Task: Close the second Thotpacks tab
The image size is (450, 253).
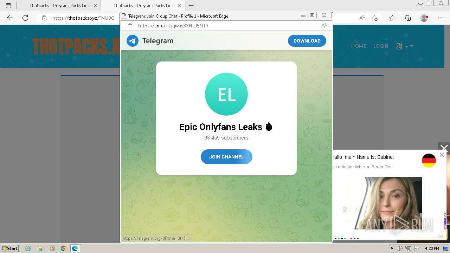Action: (179, 6)
